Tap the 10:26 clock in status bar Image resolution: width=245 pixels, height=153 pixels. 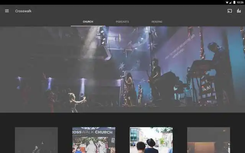(x=240, y=2)
